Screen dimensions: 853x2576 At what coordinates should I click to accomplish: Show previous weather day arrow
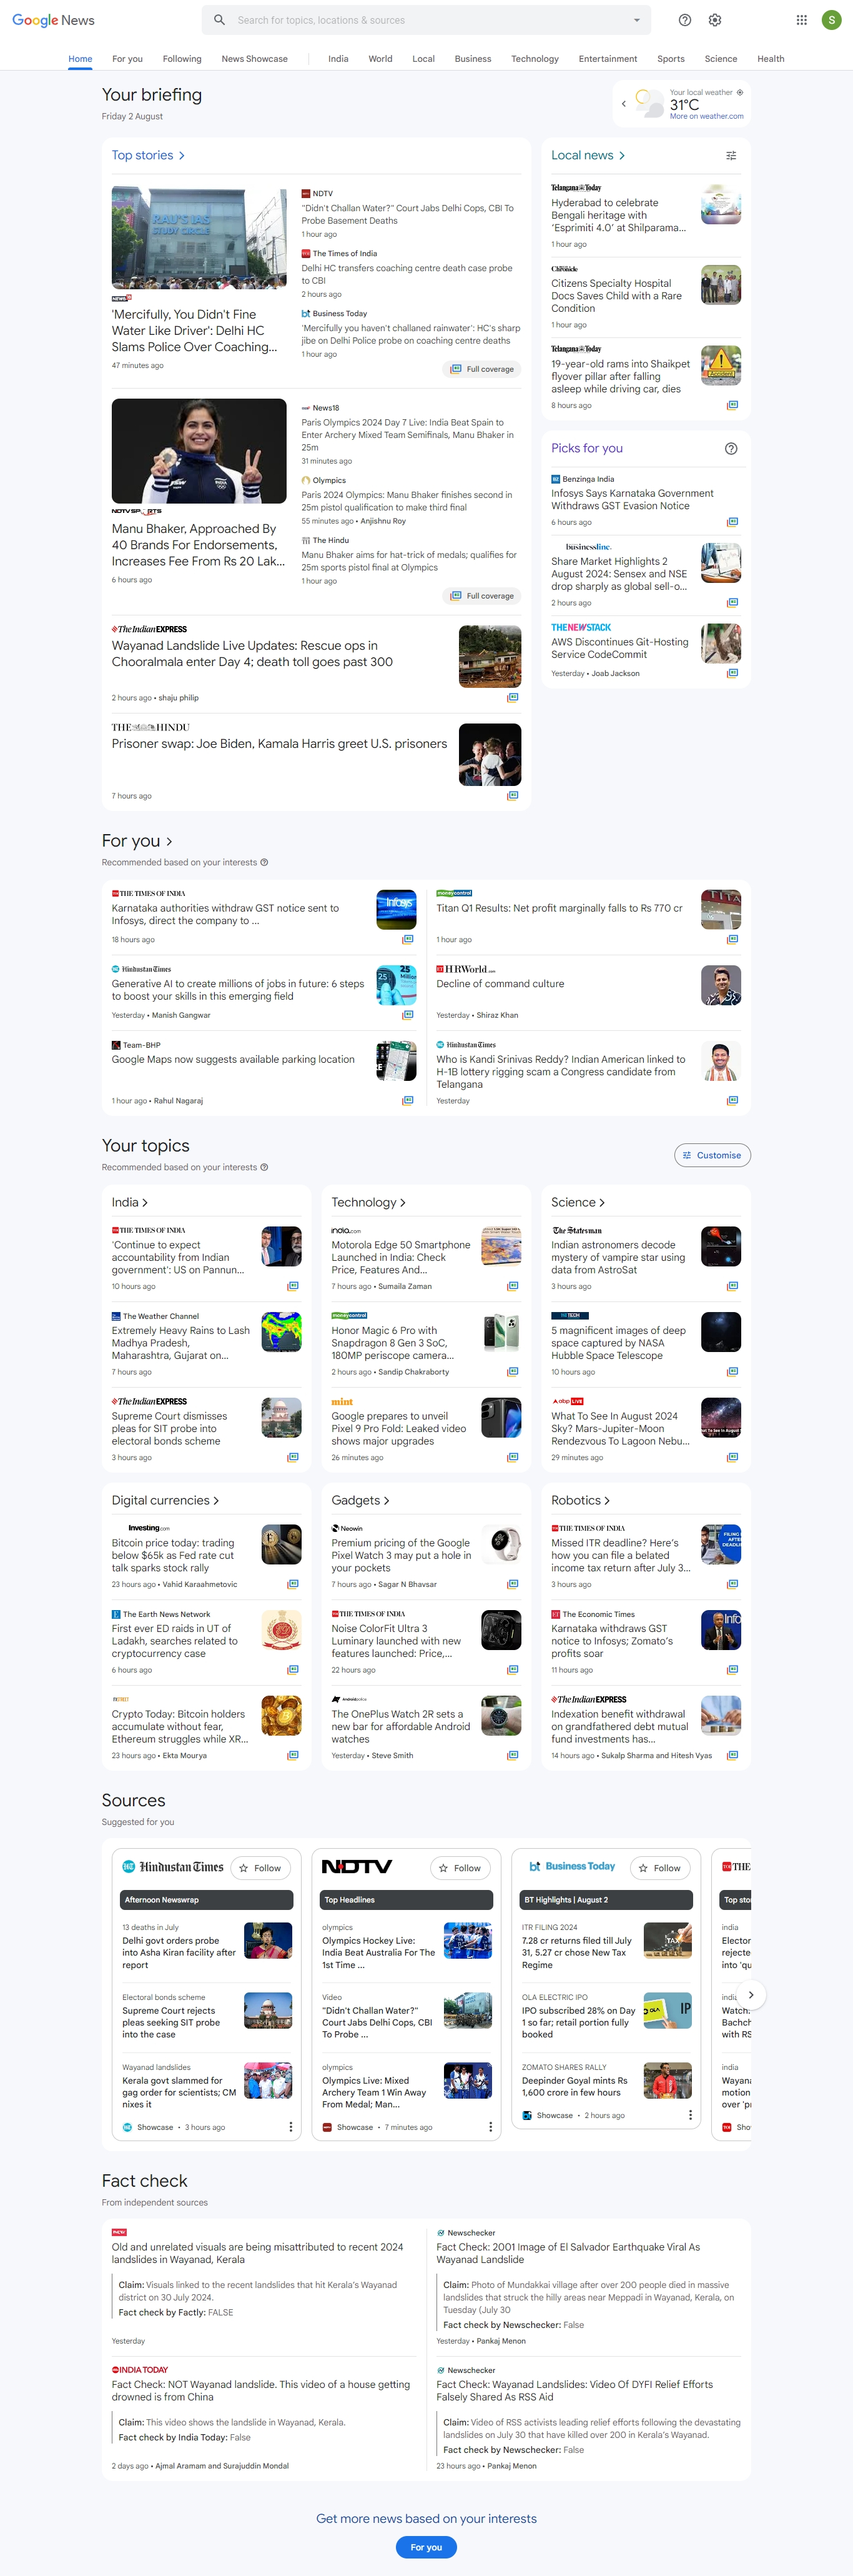624,103
